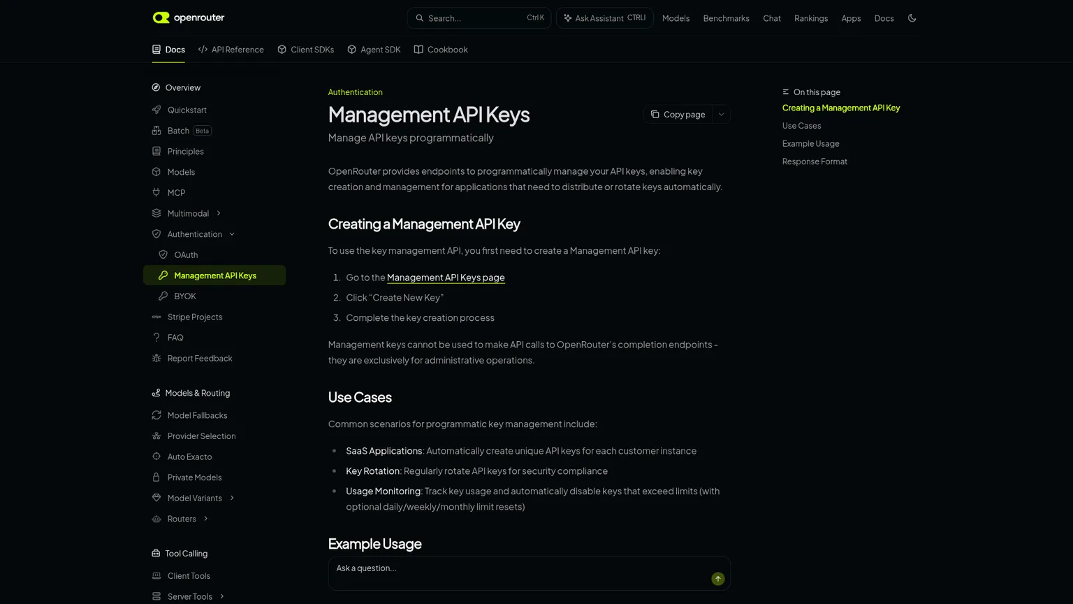The height and width of the screenshot is (604, 1073).
Task: Click the Authentication breadcrumb link
Action: click(x=355, y=92)
